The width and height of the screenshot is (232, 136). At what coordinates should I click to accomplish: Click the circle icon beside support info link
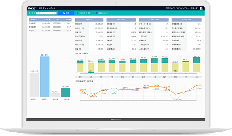77,13
